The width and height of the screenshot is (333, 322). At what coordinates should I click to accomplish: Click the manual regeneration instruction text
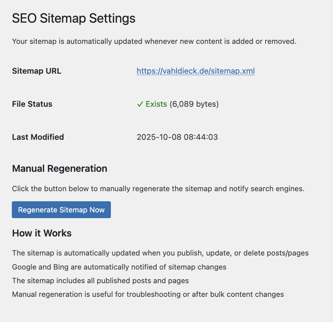click(x=158, y=188)
